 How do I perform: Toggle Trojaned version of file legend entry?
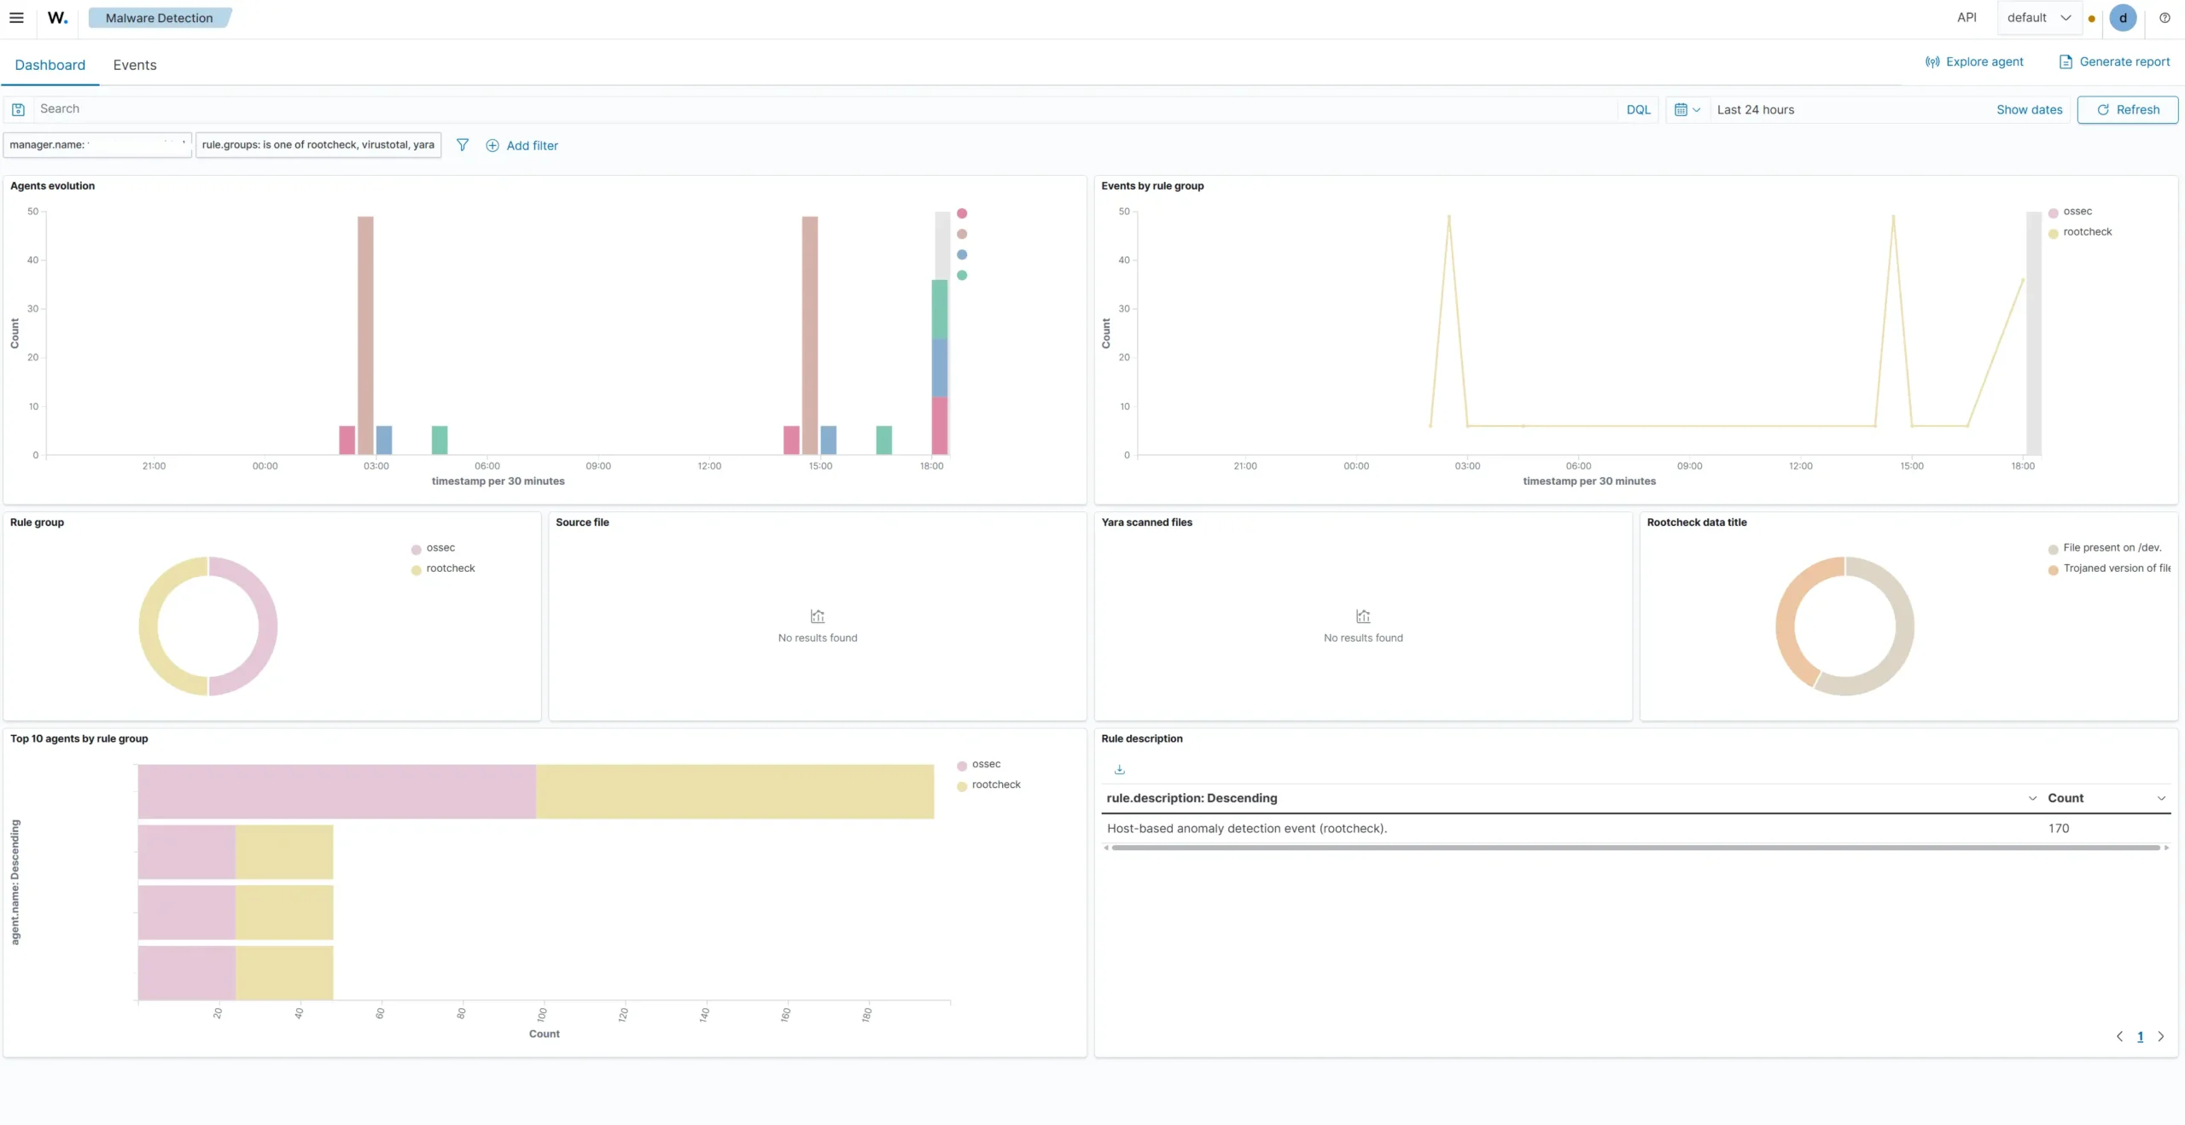pos(2109,568)
